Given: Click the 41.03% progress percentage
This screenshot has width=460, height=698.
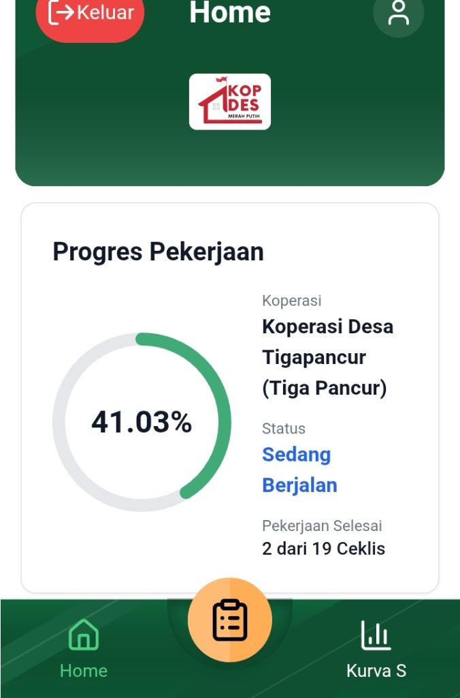Looking at the screenshot, I should (142, 423).
